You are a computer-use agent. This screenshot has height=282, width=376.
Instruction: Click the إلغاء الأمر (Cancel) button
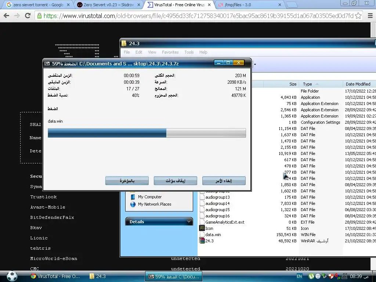tap(224, 181)
